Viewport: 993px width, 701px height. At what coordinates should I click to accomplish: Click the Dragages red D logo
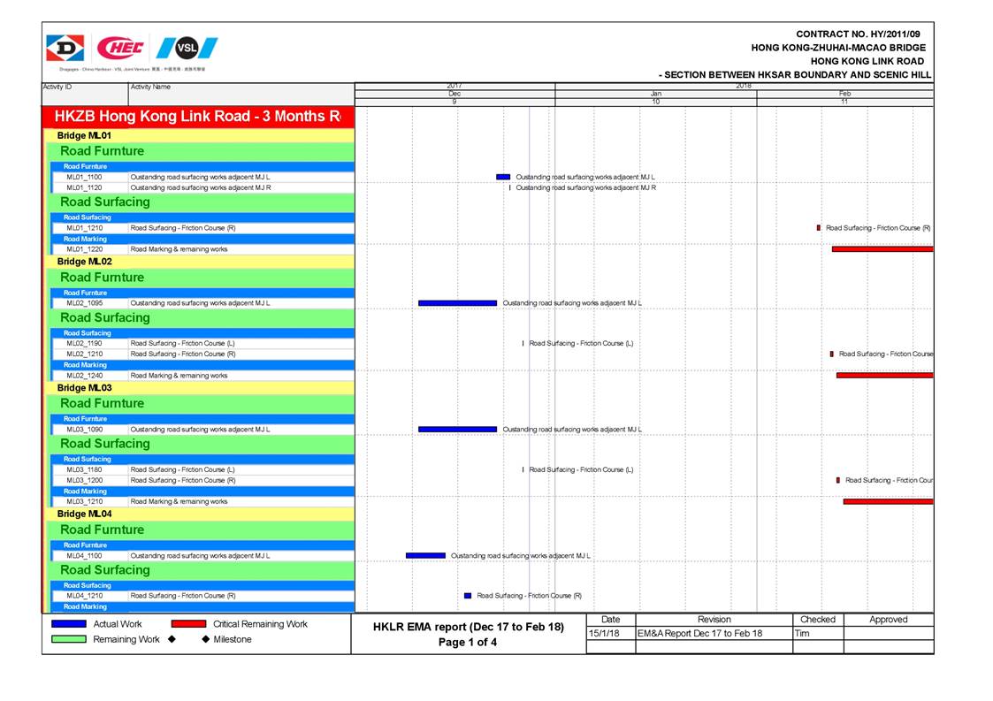point(65,48)
